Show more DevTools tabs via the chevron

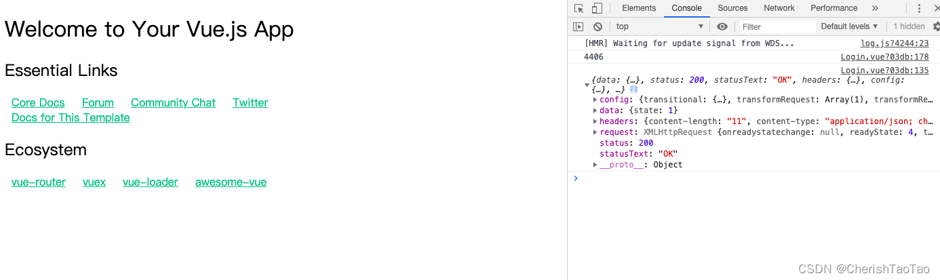(875, 8)
